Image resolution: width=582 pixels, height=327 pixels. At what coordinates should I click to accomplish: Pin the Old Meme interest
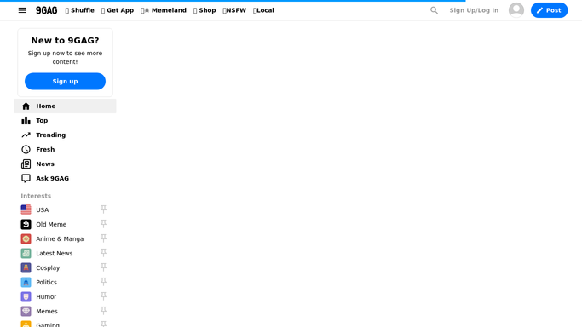coord(104,224)
